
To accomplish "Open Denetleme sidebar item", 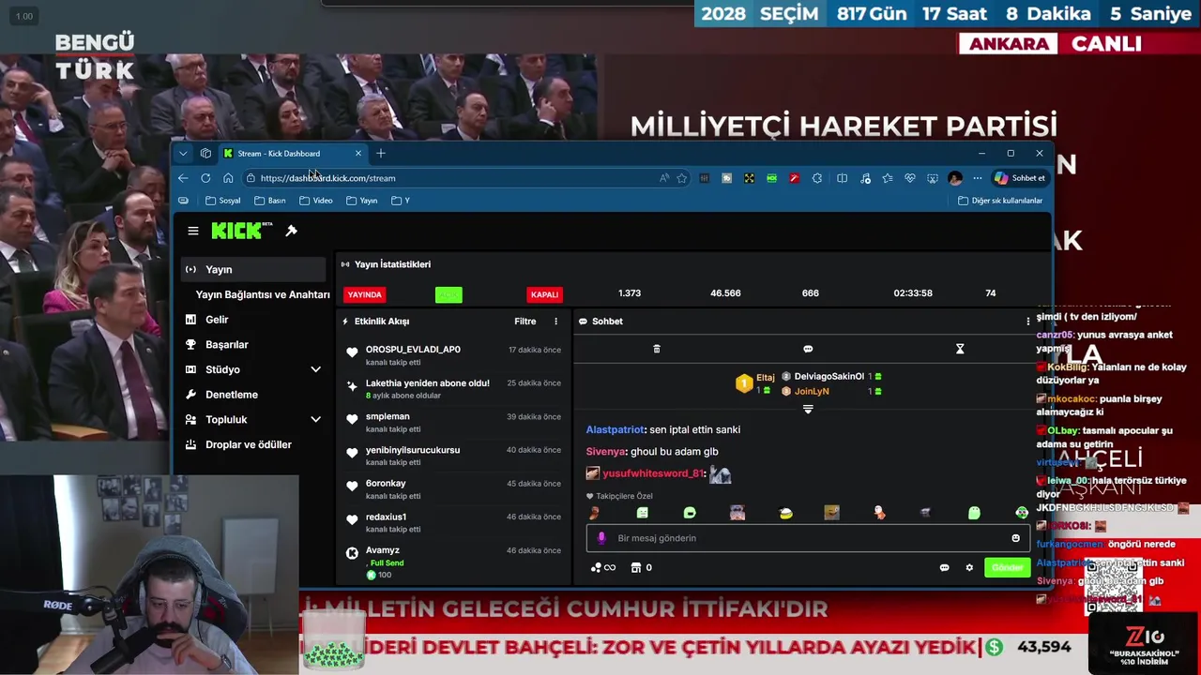I will pyautogui.click(x=253, y=395).
